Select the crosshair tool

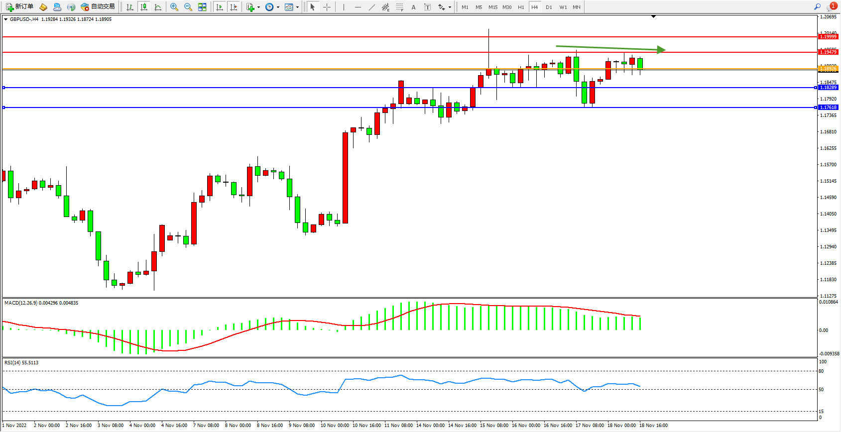[x=327, y=7]
